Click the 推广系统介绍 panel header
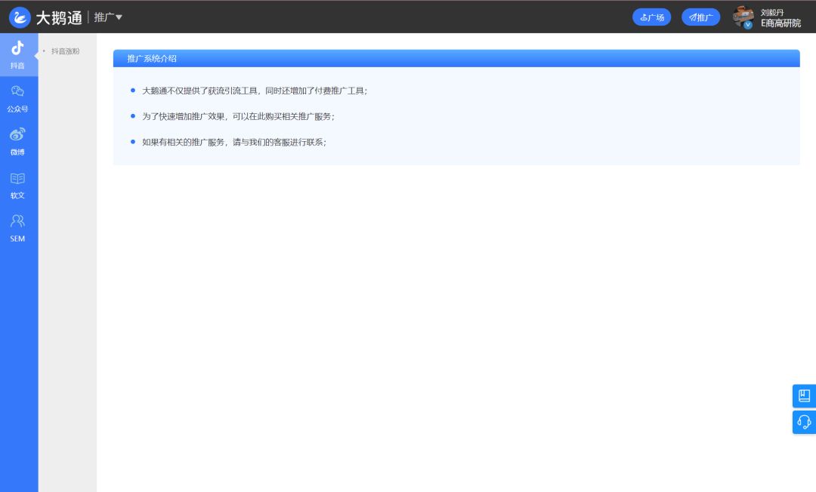Image resolution: width=816 pixels, height=492 pixels. (x=456, y=58)
